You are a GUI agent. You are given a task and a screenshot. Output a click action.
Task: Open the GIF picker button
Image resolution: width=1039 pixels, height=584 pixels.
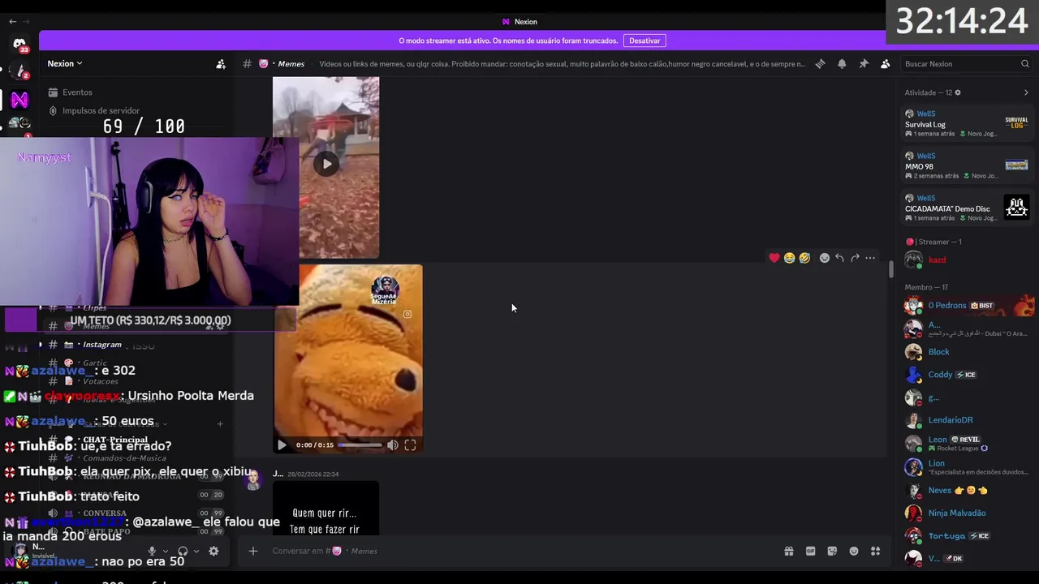point(810,551)
